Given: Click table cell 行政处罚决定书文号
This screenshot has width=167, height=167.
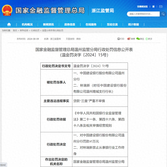Looking at the screenshot, I should (56, 66).
